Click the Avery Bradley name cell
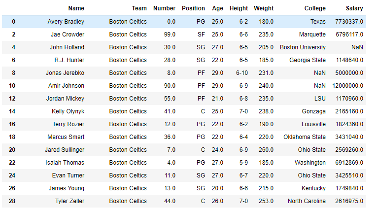377x210 pixels. [x=66, y=22]
